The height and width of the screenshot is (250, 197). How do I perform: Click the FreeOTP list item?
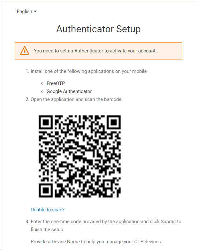56,83
